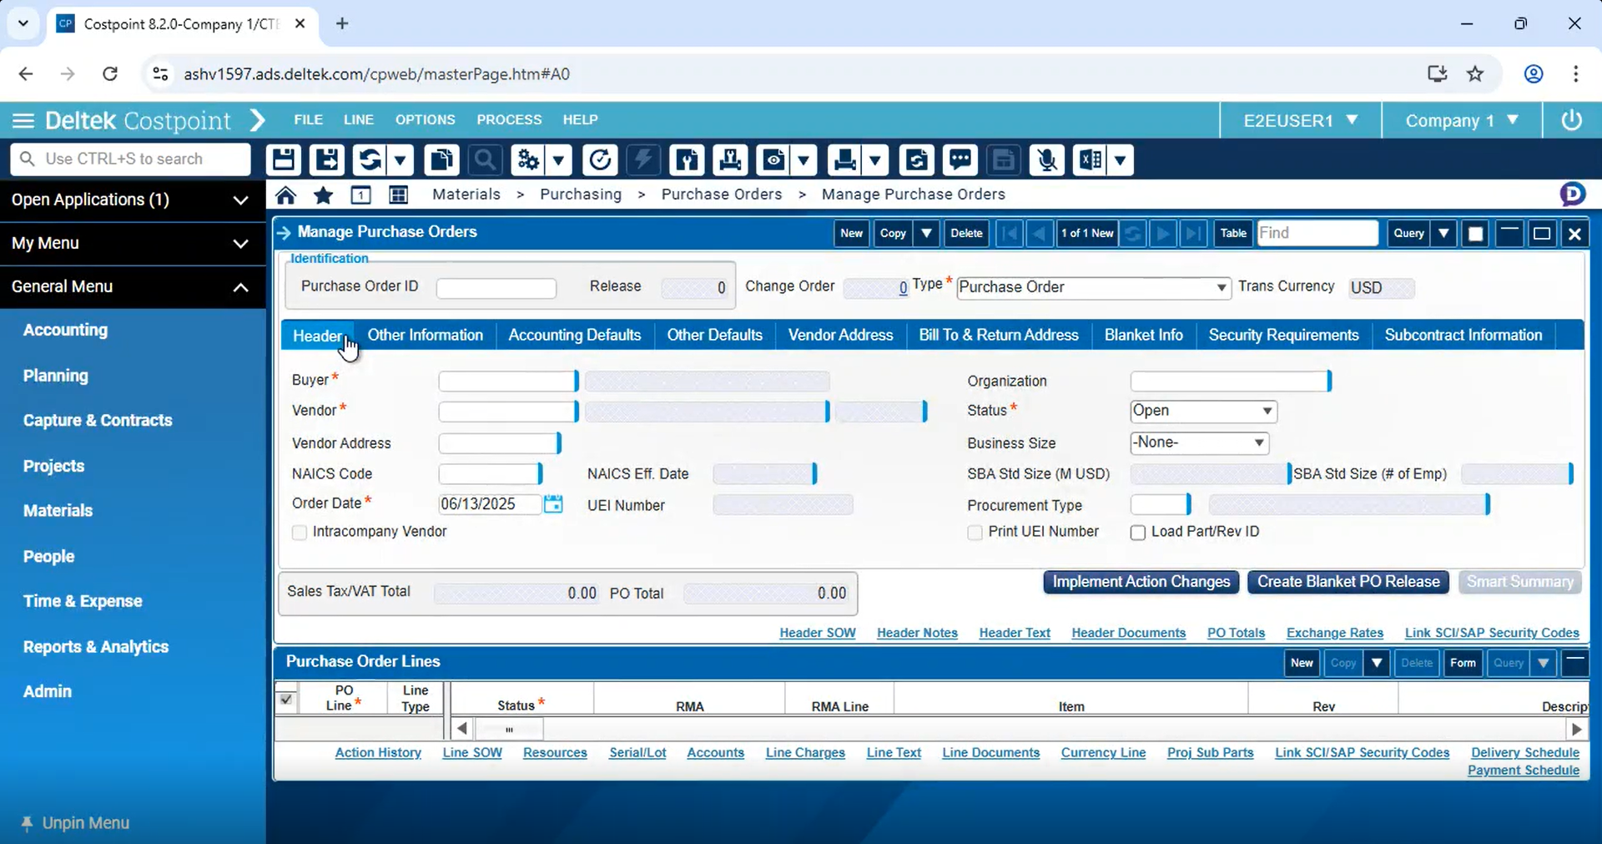Viewport: 1602px width, 844px height.
Task: Toggle the Purchase Order Lines select-all checkbox
Action: (x=286, y=699)
